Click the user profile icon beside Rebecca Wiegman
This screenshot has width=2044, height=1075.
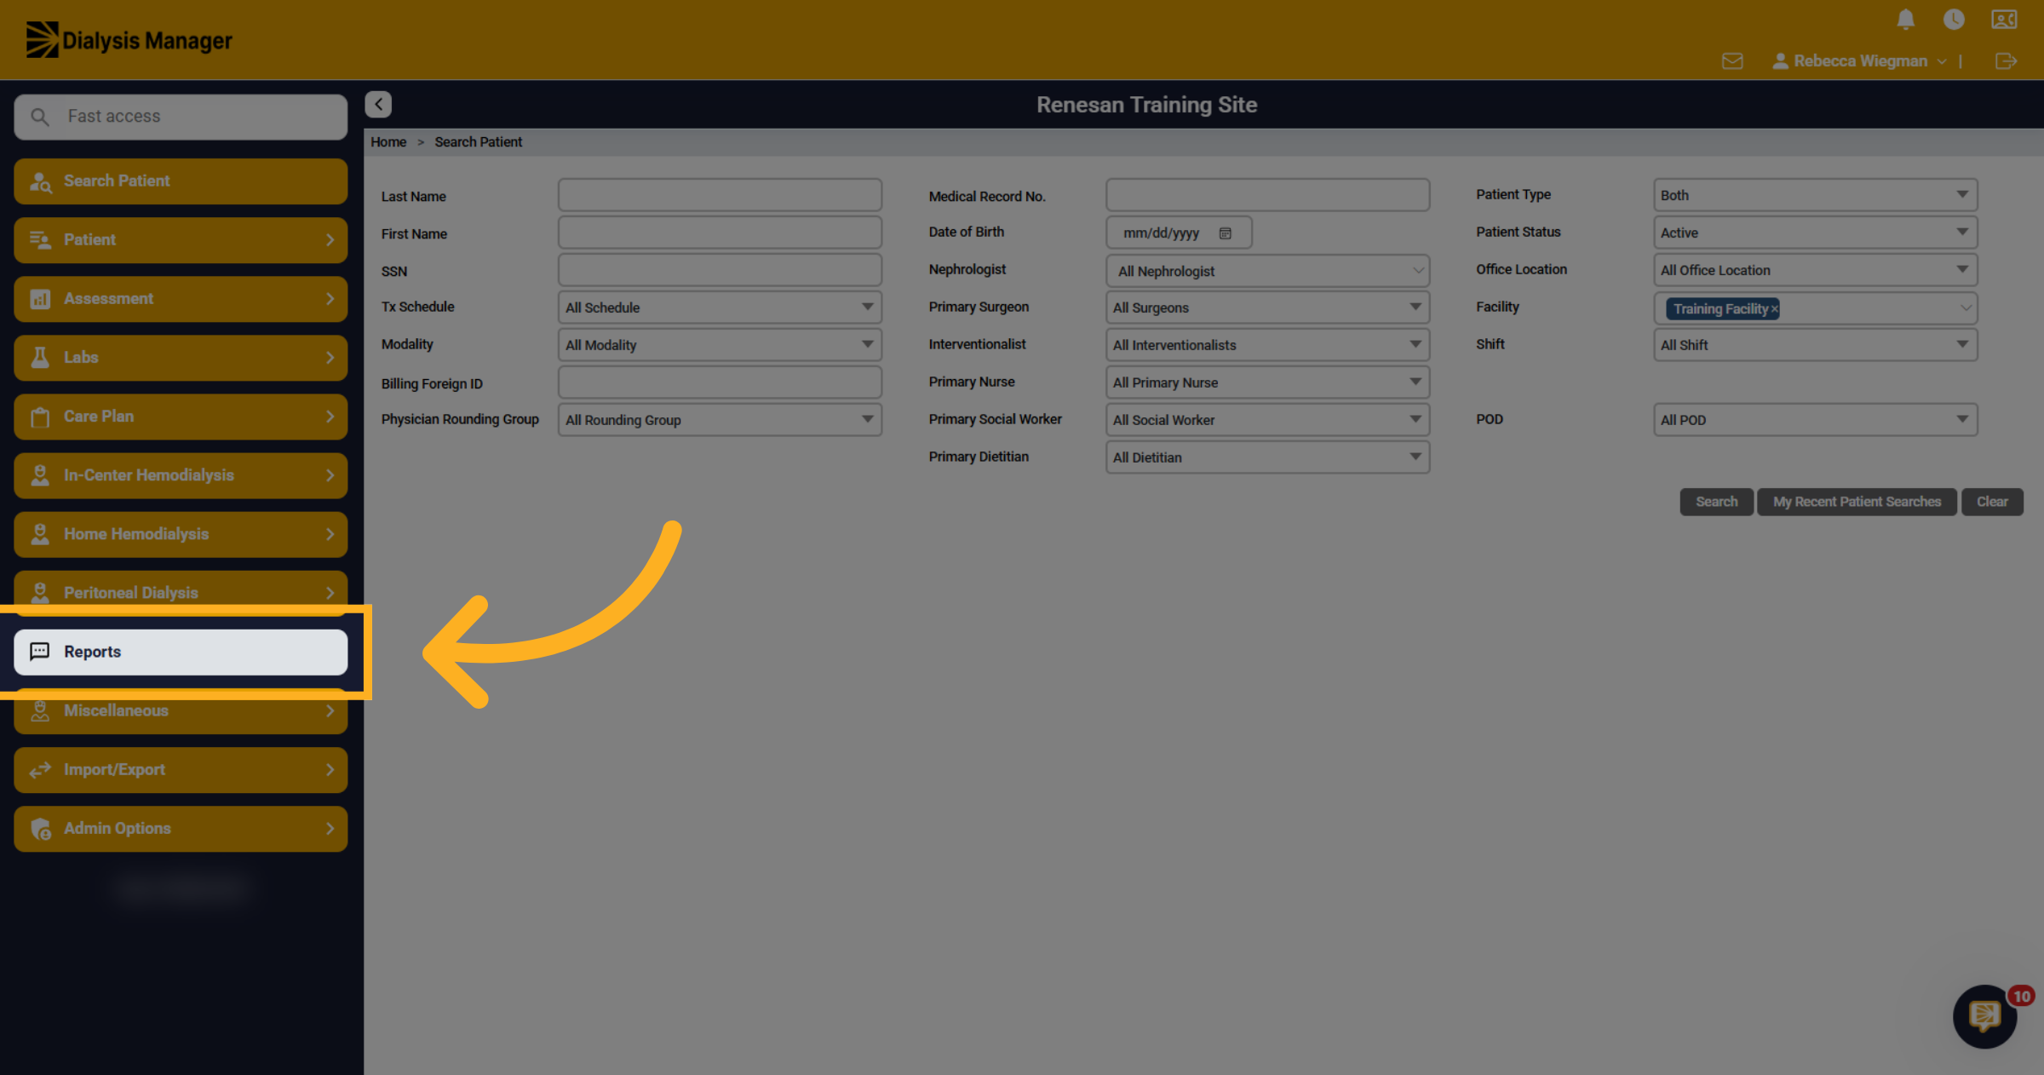[1780, 61]
